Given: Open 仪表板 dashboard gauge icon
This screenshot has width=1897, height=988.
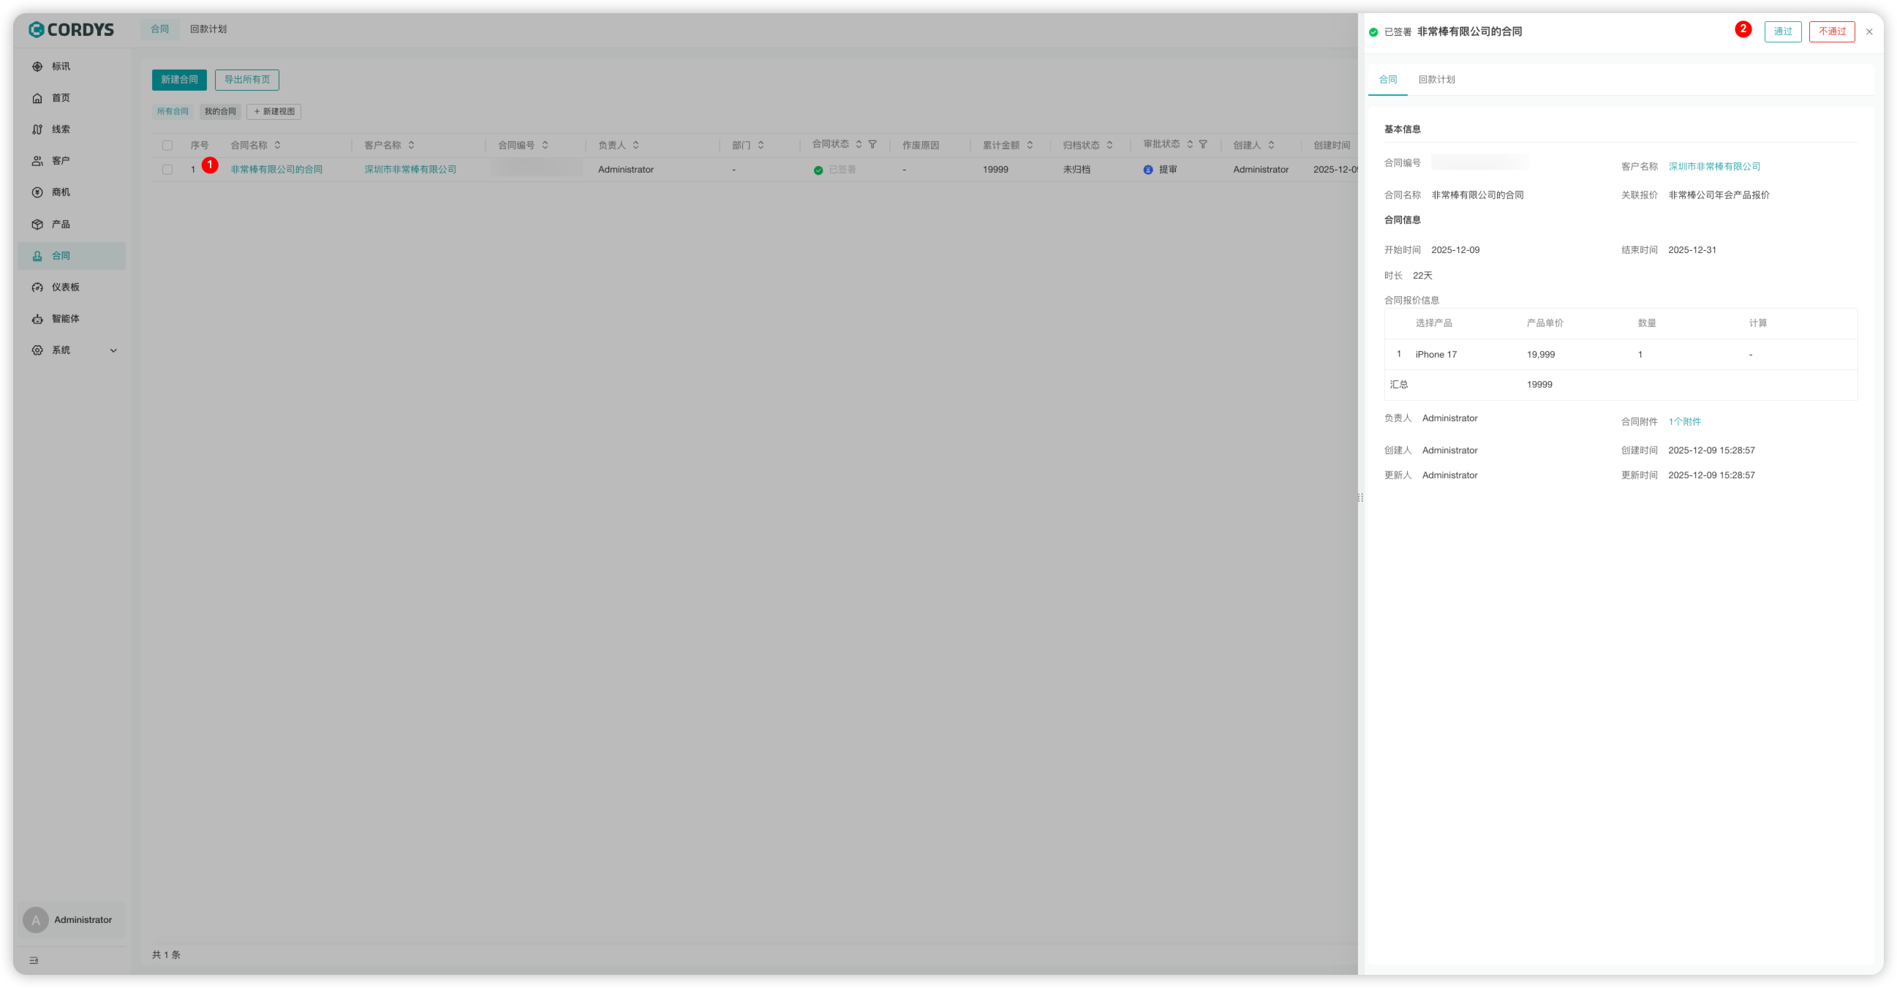Looking at the screenshot, I should [37, 287].
